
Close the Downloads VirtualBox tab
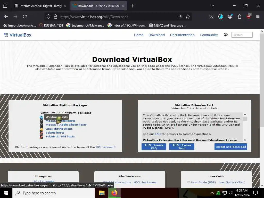click(123, 6)
